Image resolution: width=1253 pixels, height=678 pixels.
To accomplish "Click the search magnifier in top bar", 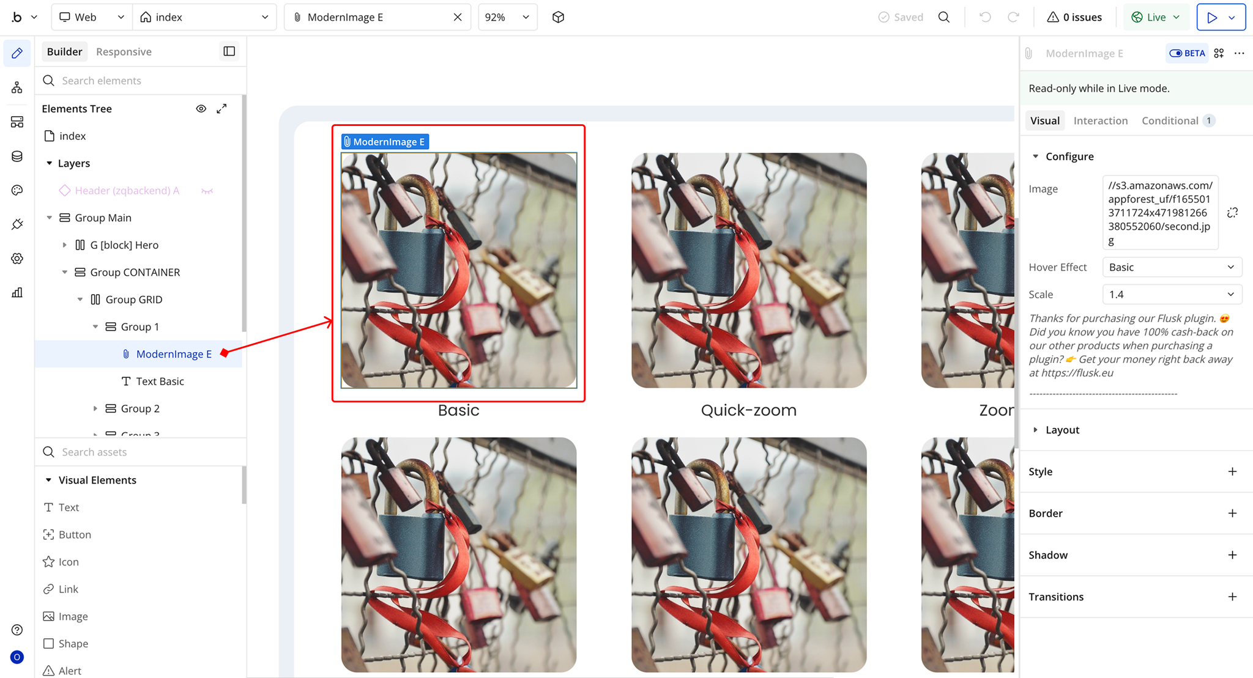I will [x=944, y=17].
